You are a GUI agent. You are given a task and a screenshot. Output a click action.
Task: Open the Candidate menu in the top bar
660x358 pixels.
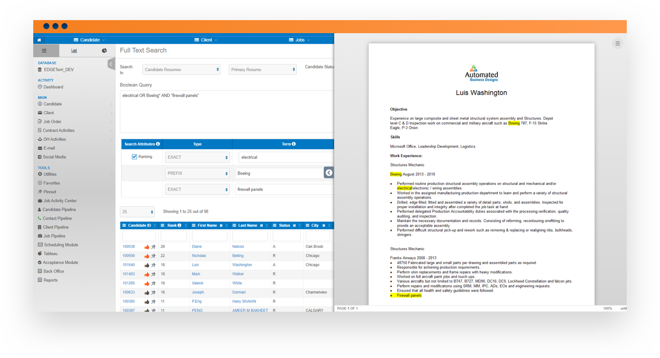point(89,40)
